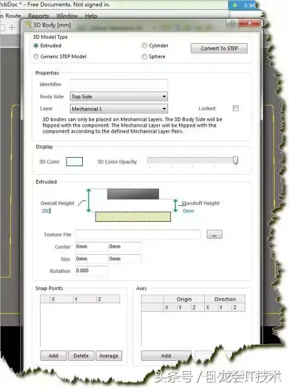Open the Reports menu
Image resolution: width=289 pixels, height=388 pixels.
pyautogui.click(x=39, y=16)
